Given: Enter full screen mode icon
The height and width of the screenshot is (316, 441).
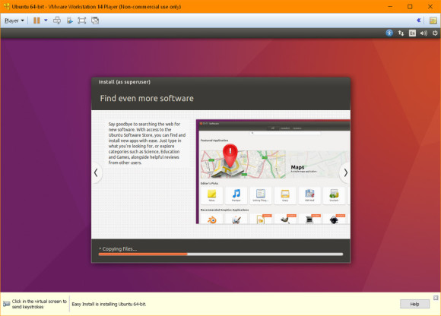Looking at the screenshot, I should (82, 21).
